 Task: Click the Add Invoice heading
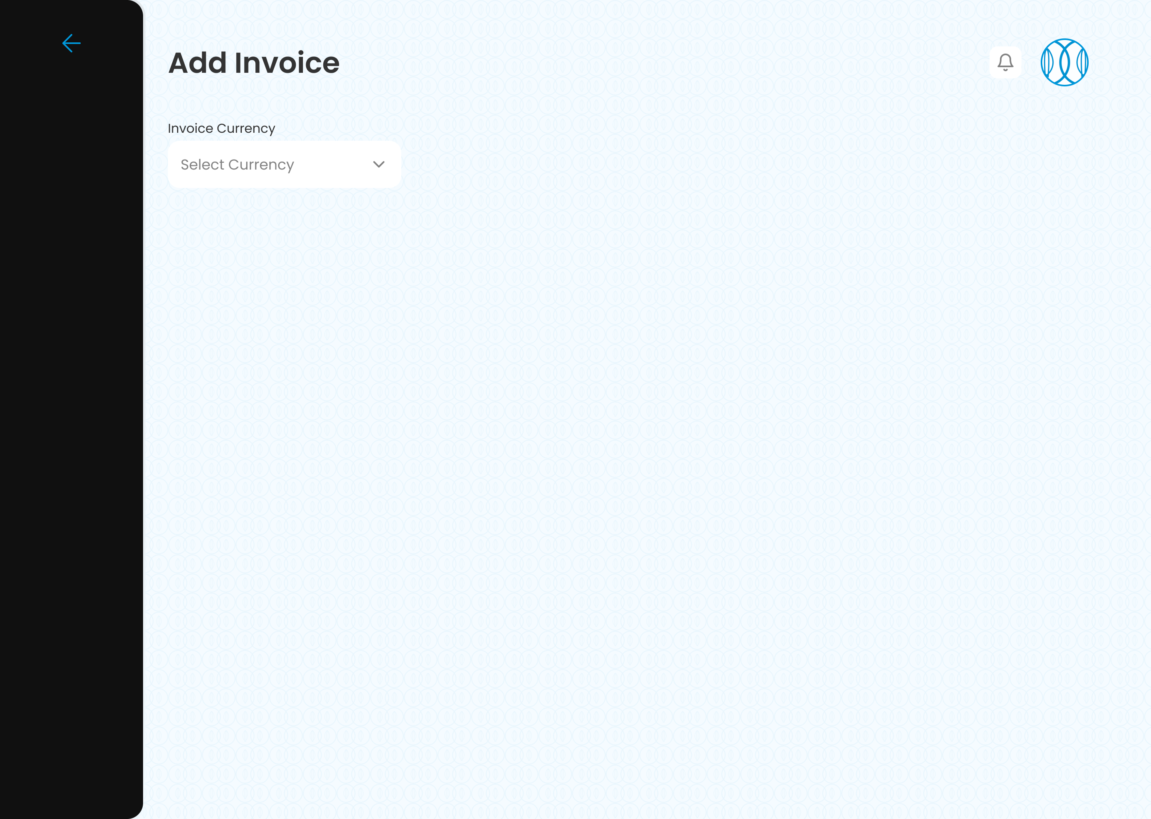pos(254,63)
